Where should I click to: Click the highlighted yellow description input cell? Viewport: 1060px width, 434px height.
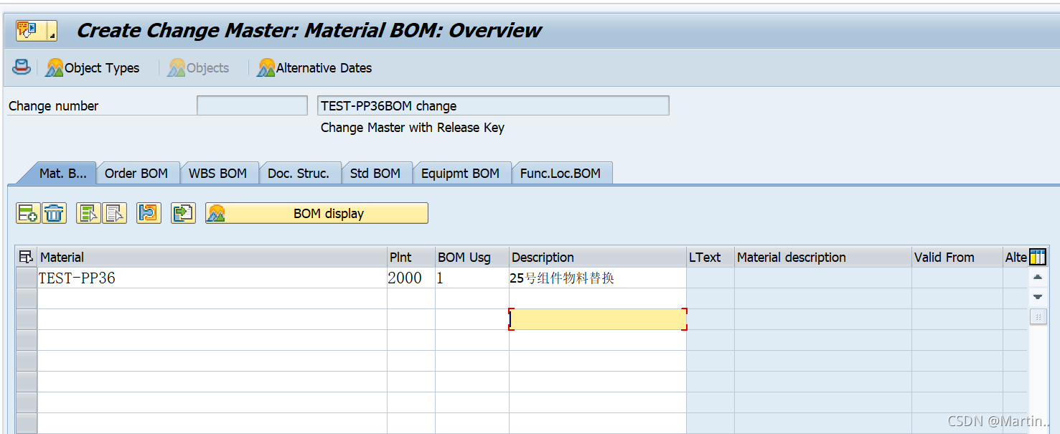pyautogui.click(x=598, y=319)
